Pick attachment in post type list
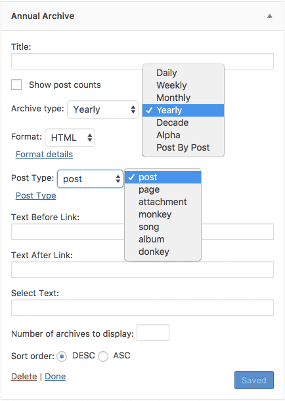Screen dimensions: 285x401 click(x=163, y=202)
